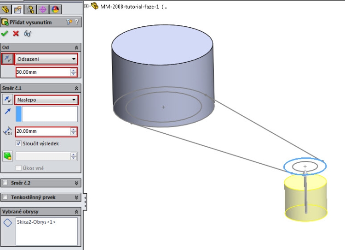
Task: Click the D1 depth dimension icon
Action: click(x=8, y=131)
